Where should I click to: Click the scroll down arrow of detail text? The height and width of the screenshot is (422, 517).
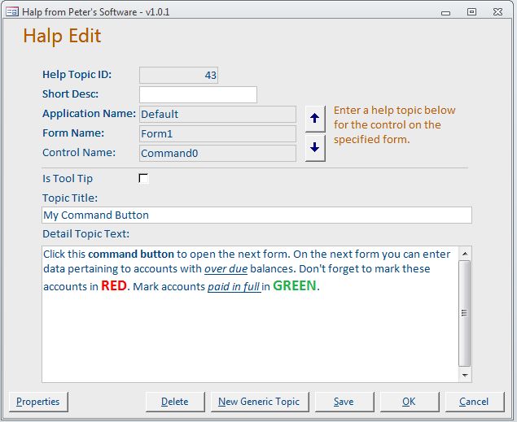[465, 376]
